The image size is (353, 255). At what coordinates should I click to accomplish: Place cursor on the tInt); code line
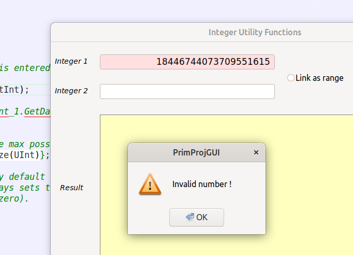point(14,89)
